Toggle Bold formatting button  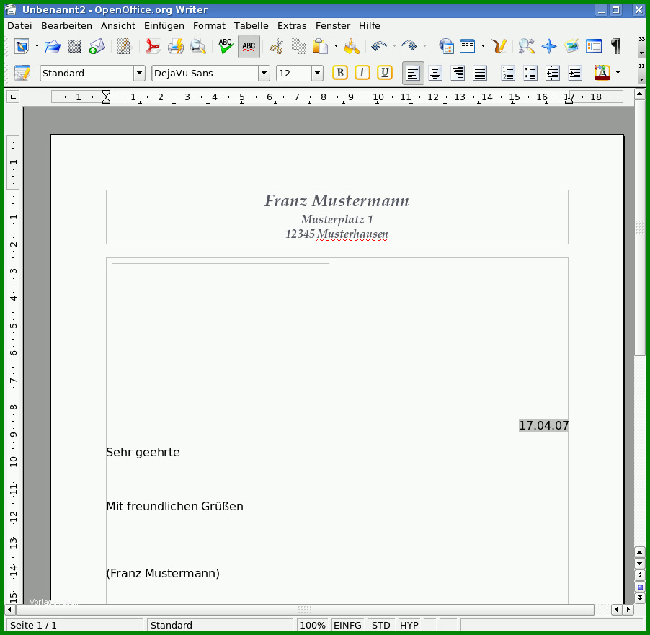pos(340,73)
